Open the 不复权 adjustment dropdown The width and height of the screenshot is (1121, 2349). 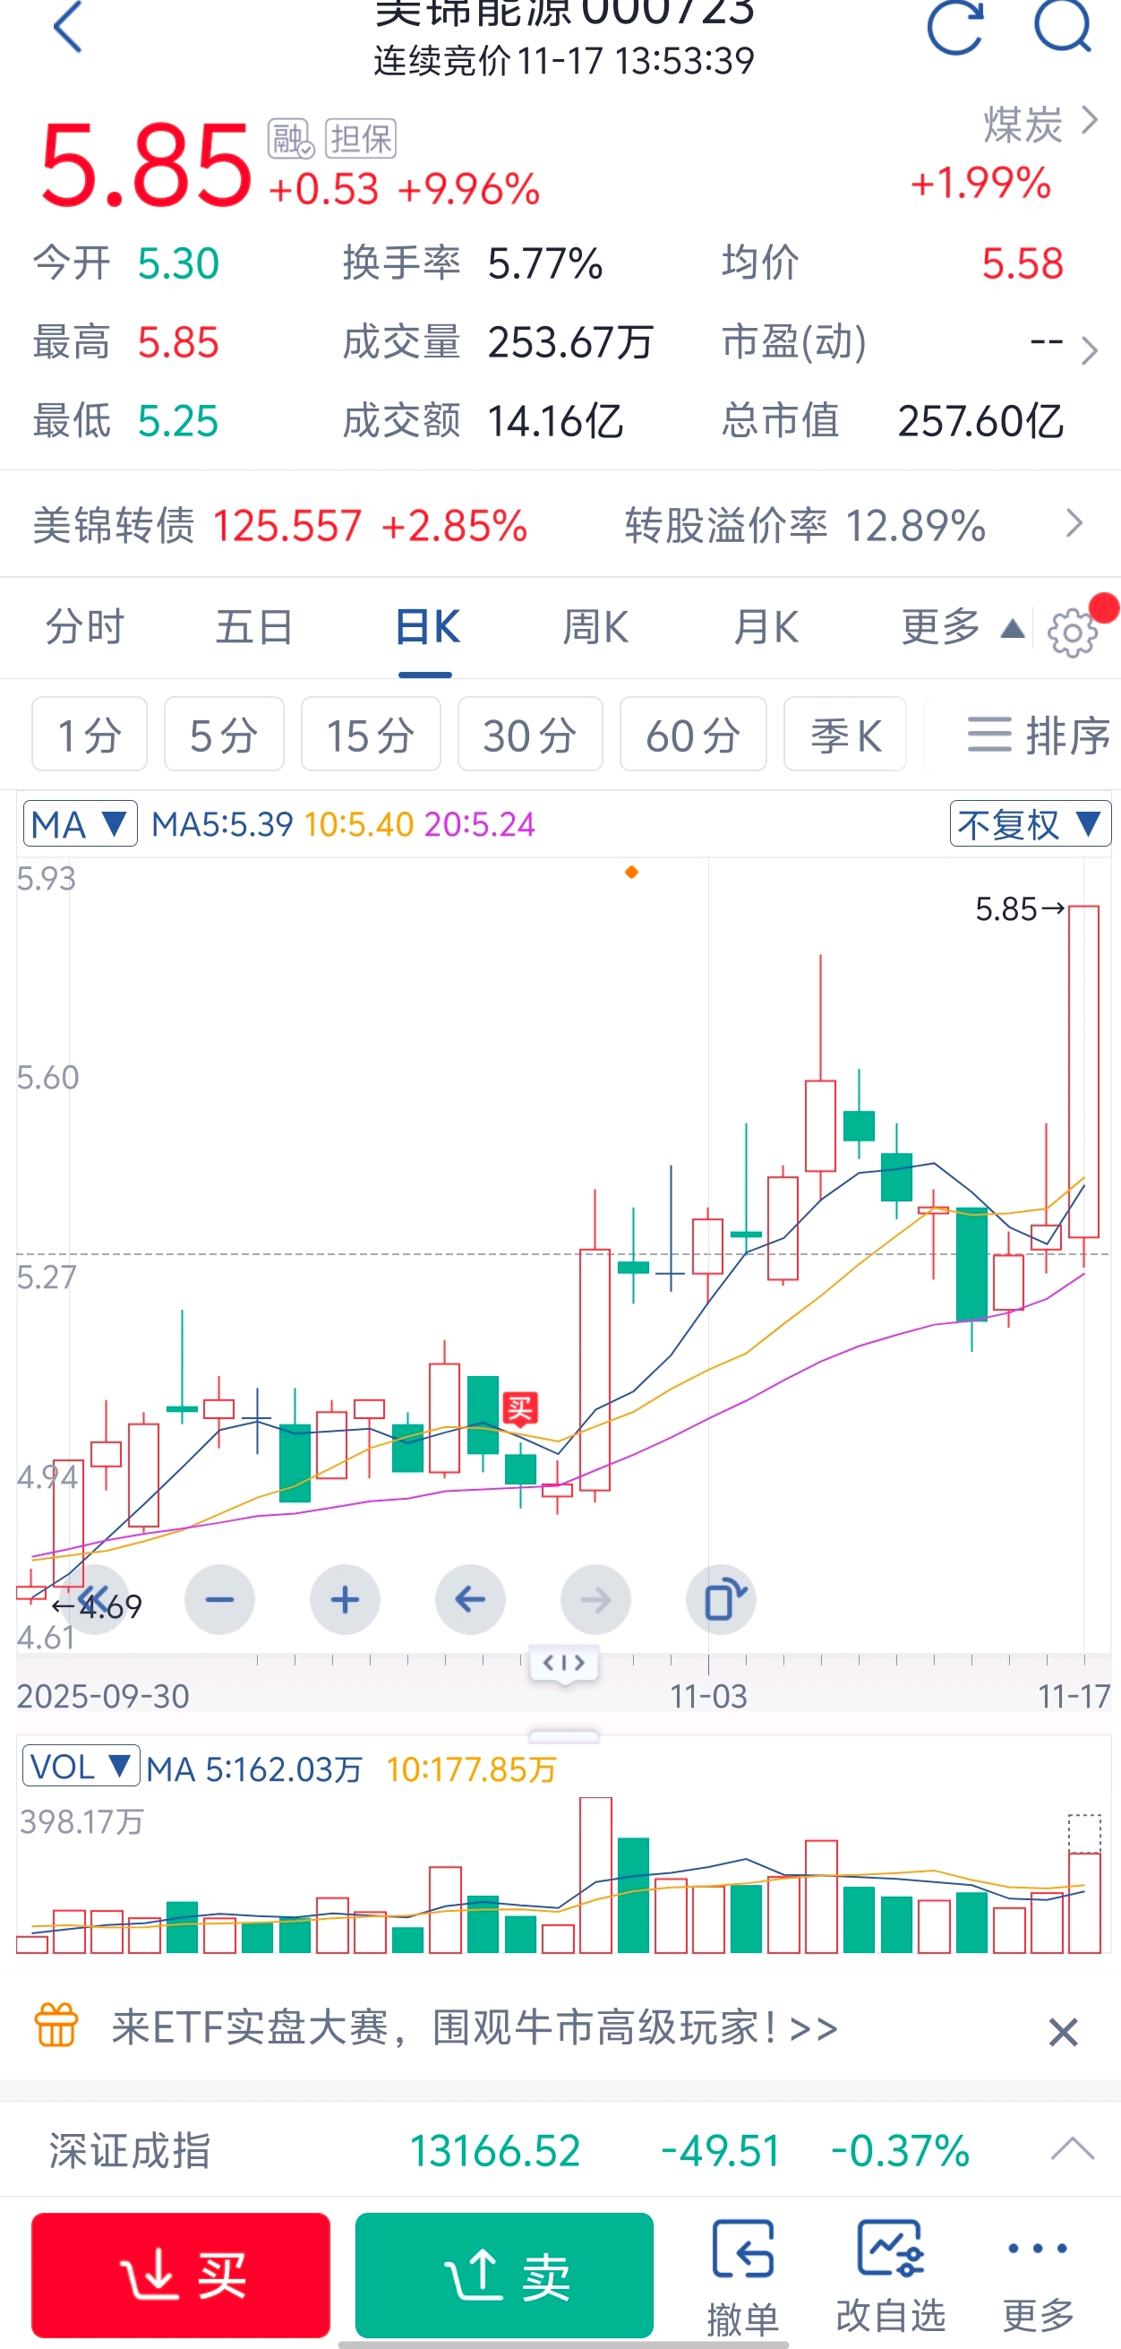pyautogui.click(x=1030, y=824)
